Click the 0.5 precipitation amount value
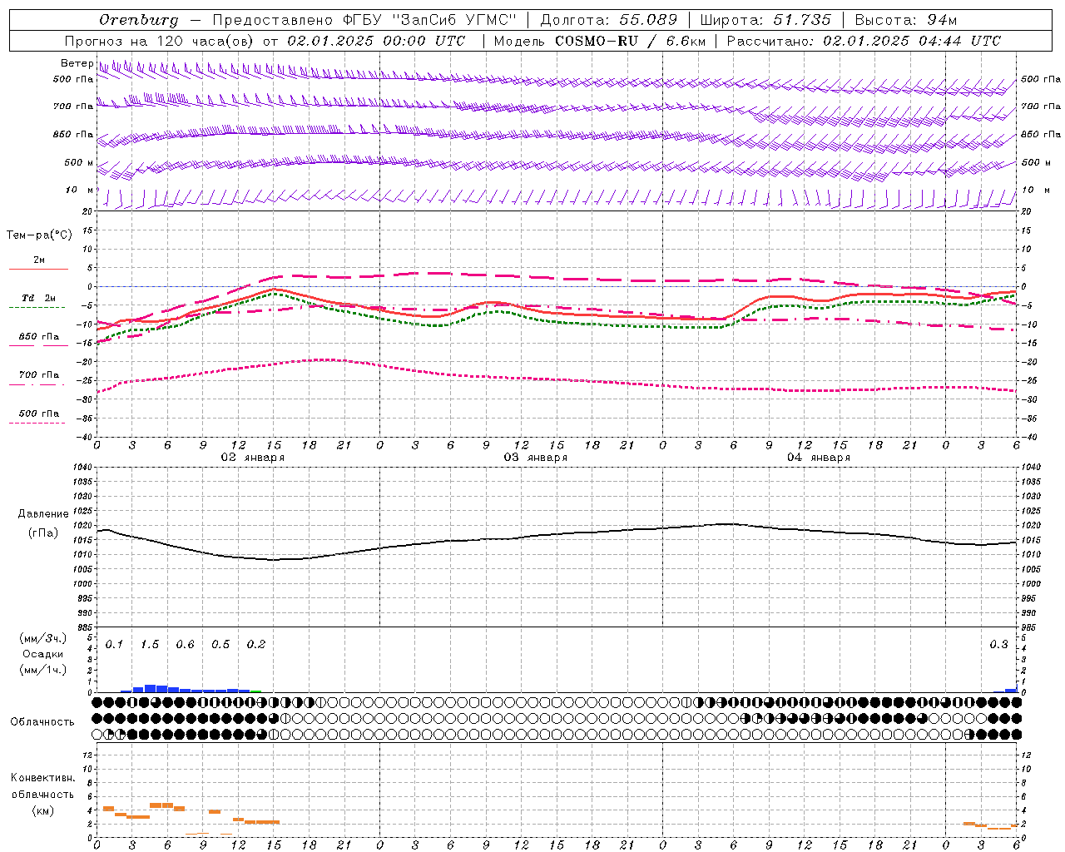Image resolution: width=1065 pixels, height=852 pixels. [x=220, y=645]
